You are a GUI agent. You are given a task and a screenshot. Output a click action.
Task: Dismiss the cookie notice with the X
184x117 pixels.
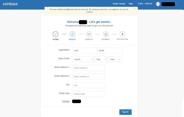click(x=135, y=9)
